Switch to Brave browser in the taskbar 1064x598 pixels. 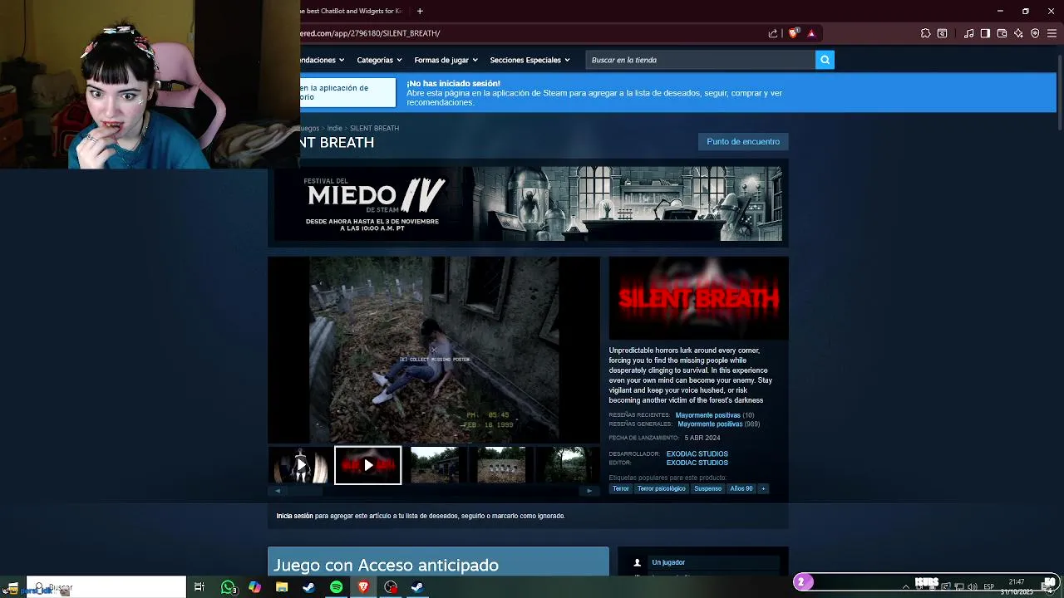click(x=363, y=587)
